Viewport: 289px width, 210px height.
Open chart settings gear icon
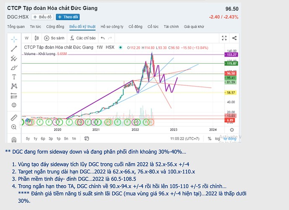coord(232,130)
